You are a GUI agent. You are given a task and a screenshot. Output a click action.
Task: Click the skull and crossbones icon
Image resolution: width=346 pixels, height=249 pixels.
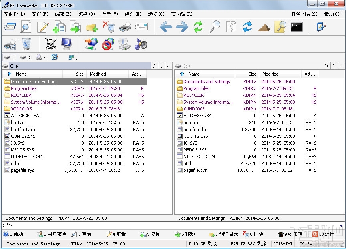click(x=51, y=44)
